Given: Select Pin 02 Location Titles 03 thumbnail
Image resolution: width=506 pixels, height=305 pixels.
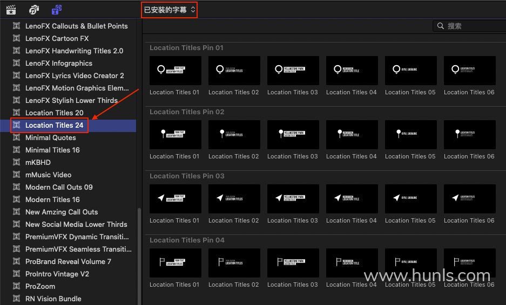Looking at the screenshot, I should (293, 135).
